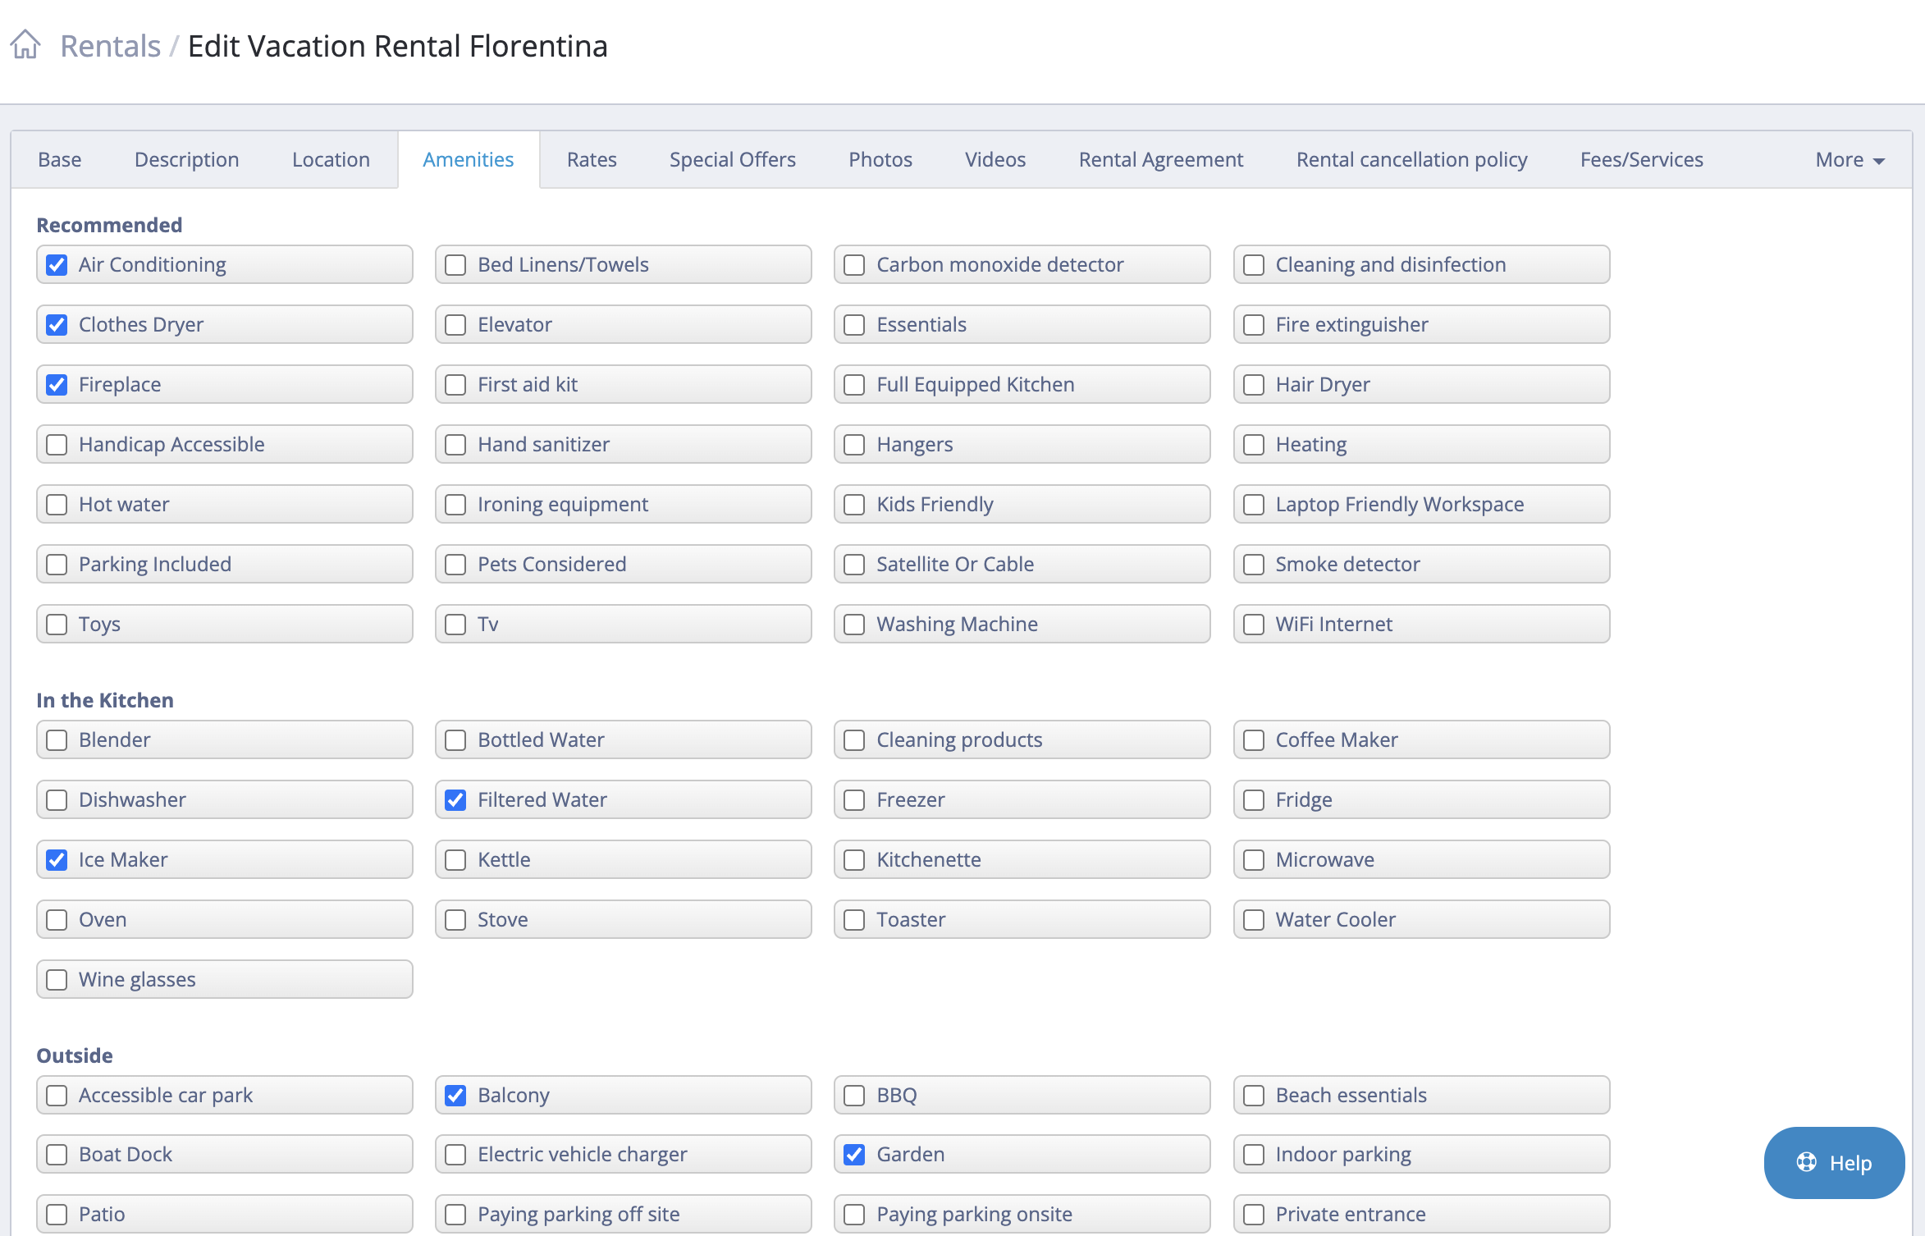Open the Rentals breadcrumb link
The image size is (1925, 1236).
coord(111,46)
